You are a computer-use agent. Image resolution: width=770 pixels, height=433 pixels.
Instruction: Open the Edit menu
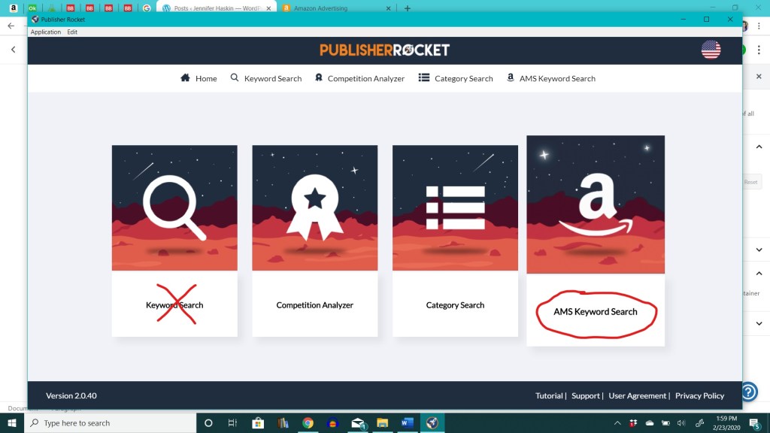pyautogui.click(x=72, y=32)
